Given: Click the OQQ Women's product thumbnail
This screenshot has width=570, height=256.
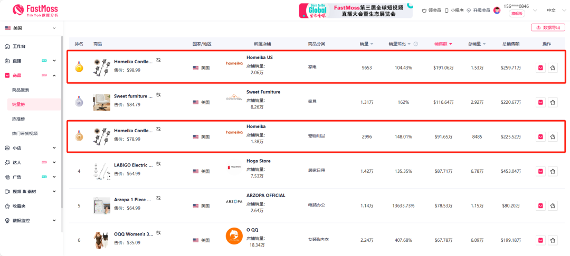Looking at the screenshot, I should (x=102, y=240).
